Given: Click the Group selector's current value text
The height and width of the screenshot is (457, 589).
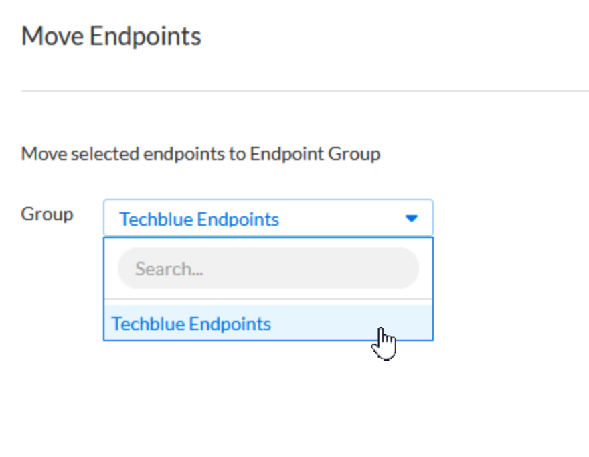Looking at the screenshot, I should click(x=199, y=219).
